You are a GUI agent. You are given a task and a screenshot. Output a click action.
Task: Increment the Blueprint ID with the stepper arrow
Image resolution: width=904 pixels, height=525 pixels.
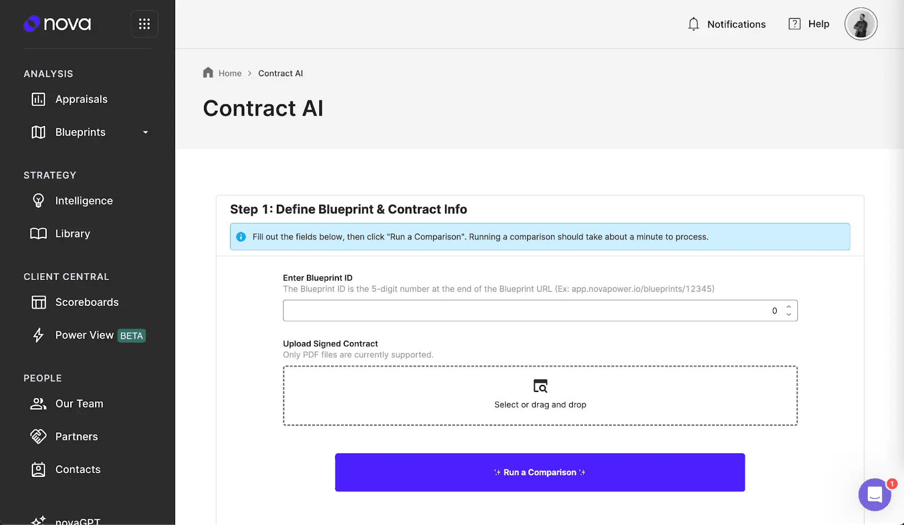pos(788,307)
